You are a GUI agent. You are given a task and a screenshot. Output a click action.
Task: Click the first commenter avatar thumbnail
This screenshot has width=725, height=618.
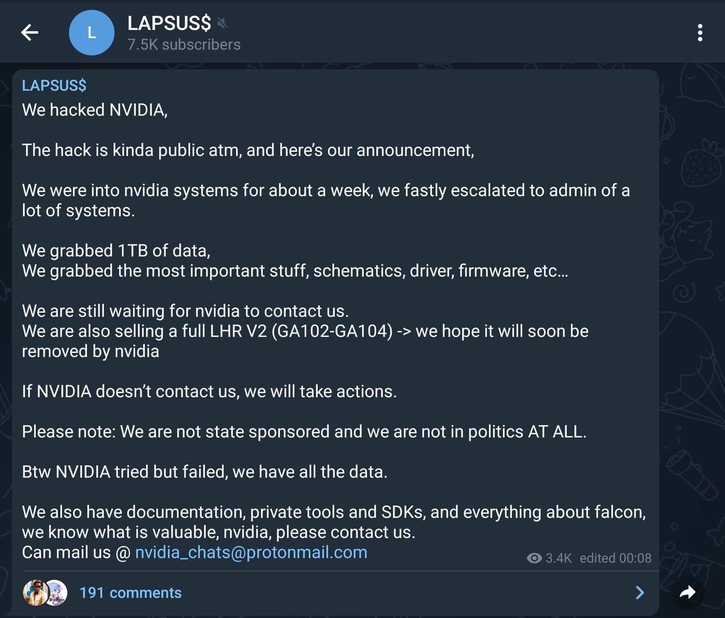click(x=36, y=593)
